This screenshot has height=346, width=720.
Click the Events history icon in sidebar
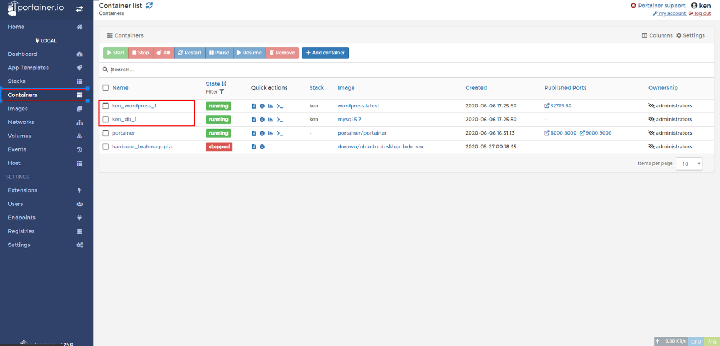(x=79, y=149)
